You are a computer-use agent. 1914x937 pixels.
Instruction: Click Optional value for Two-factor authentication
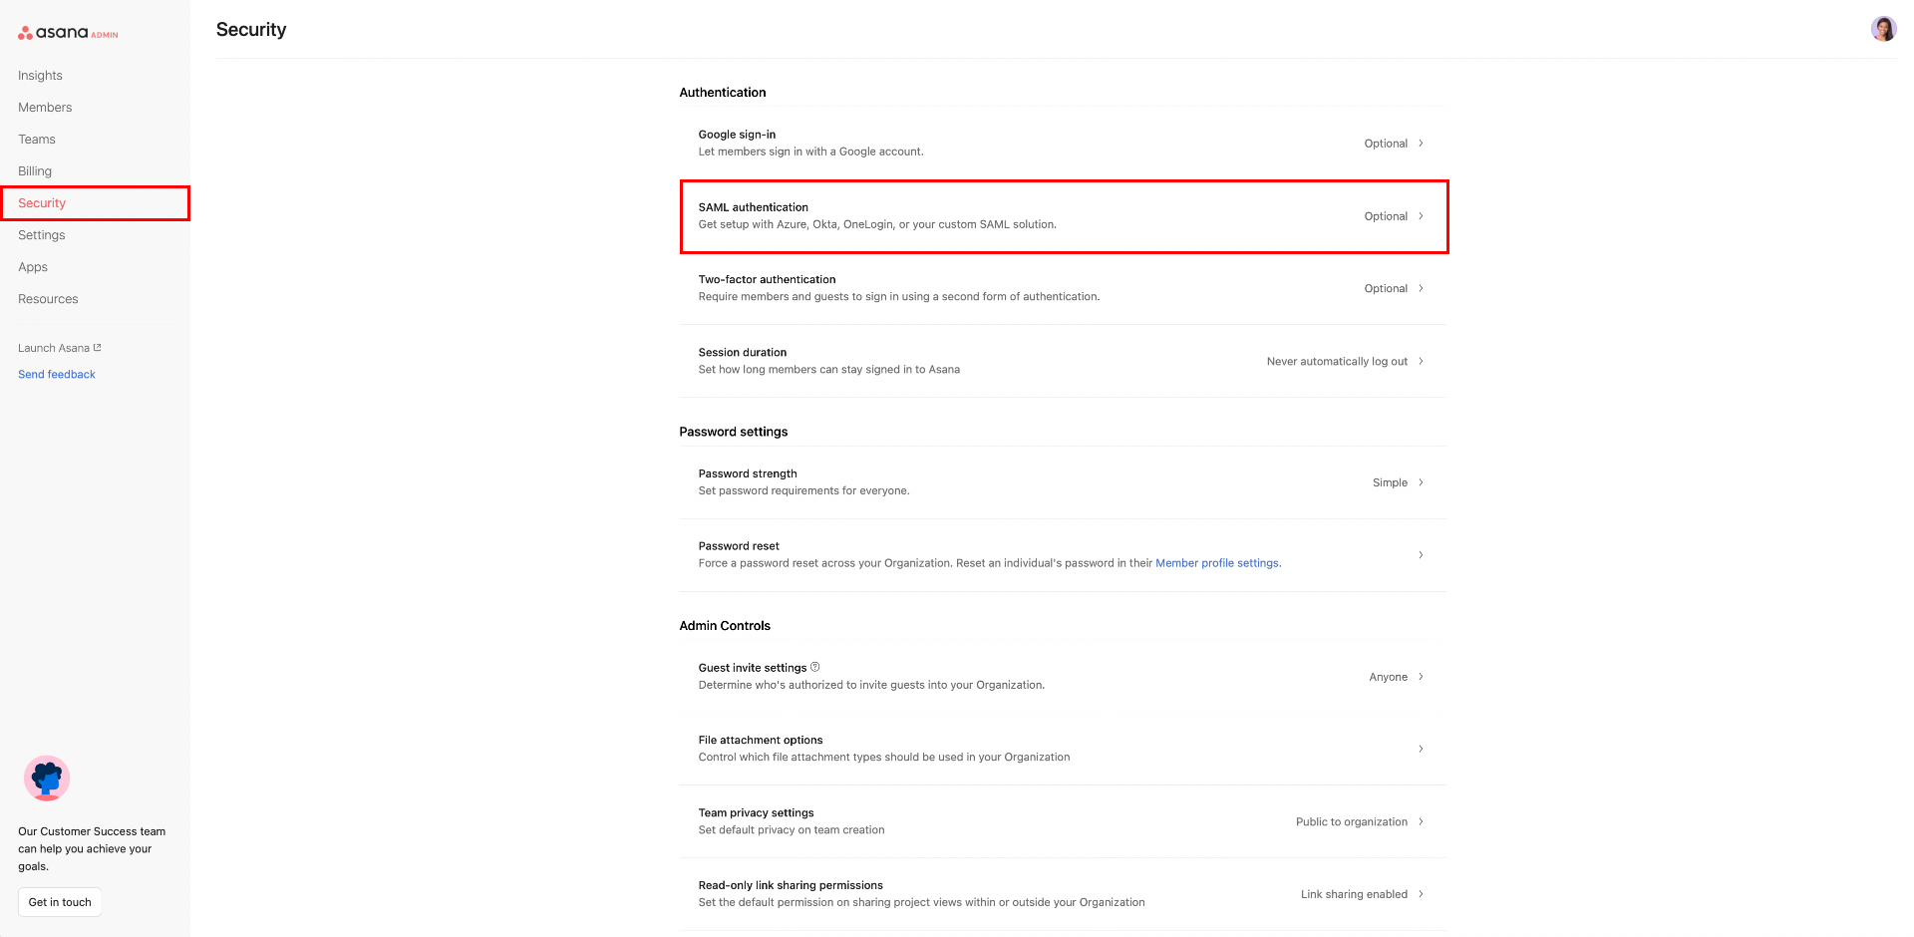[x=1386, y=289]
